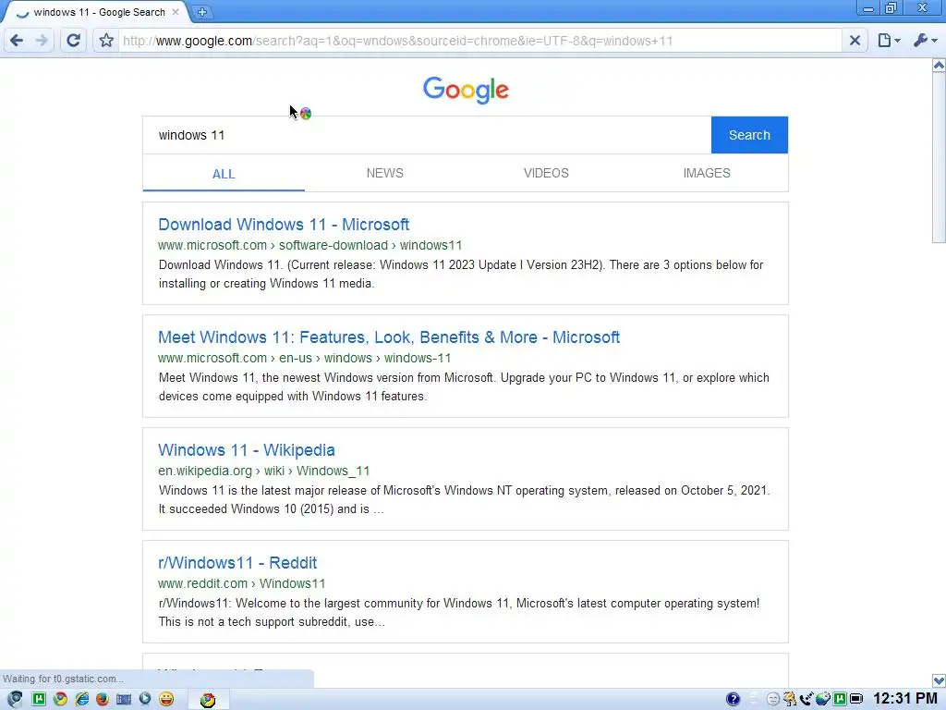Open a new tab with the plus button
The width and height of the screenshot is (946, 710).
pos(202,12)
